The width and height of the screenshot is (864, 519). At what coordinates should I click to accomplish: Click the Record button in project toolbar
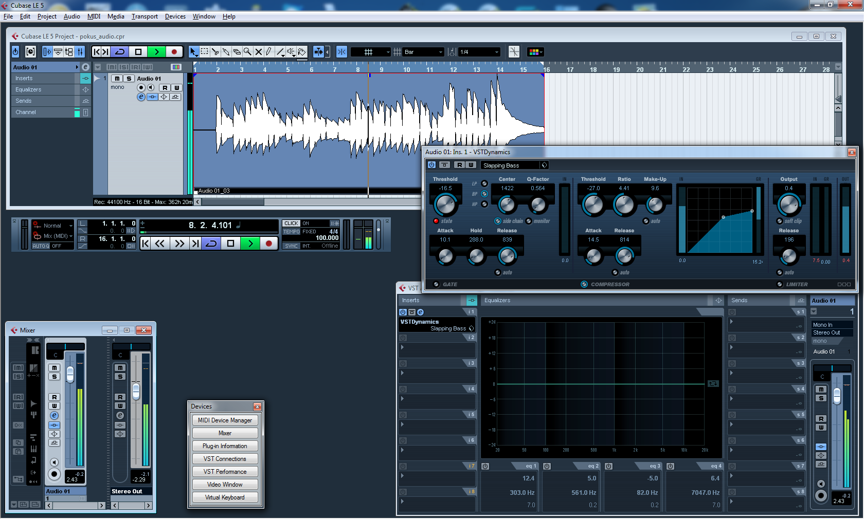tap(174, 52)
